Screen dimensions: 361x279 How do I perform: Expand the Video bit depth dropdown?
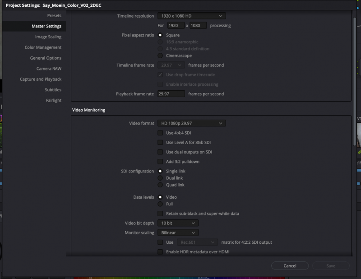(x=178, y=223)
